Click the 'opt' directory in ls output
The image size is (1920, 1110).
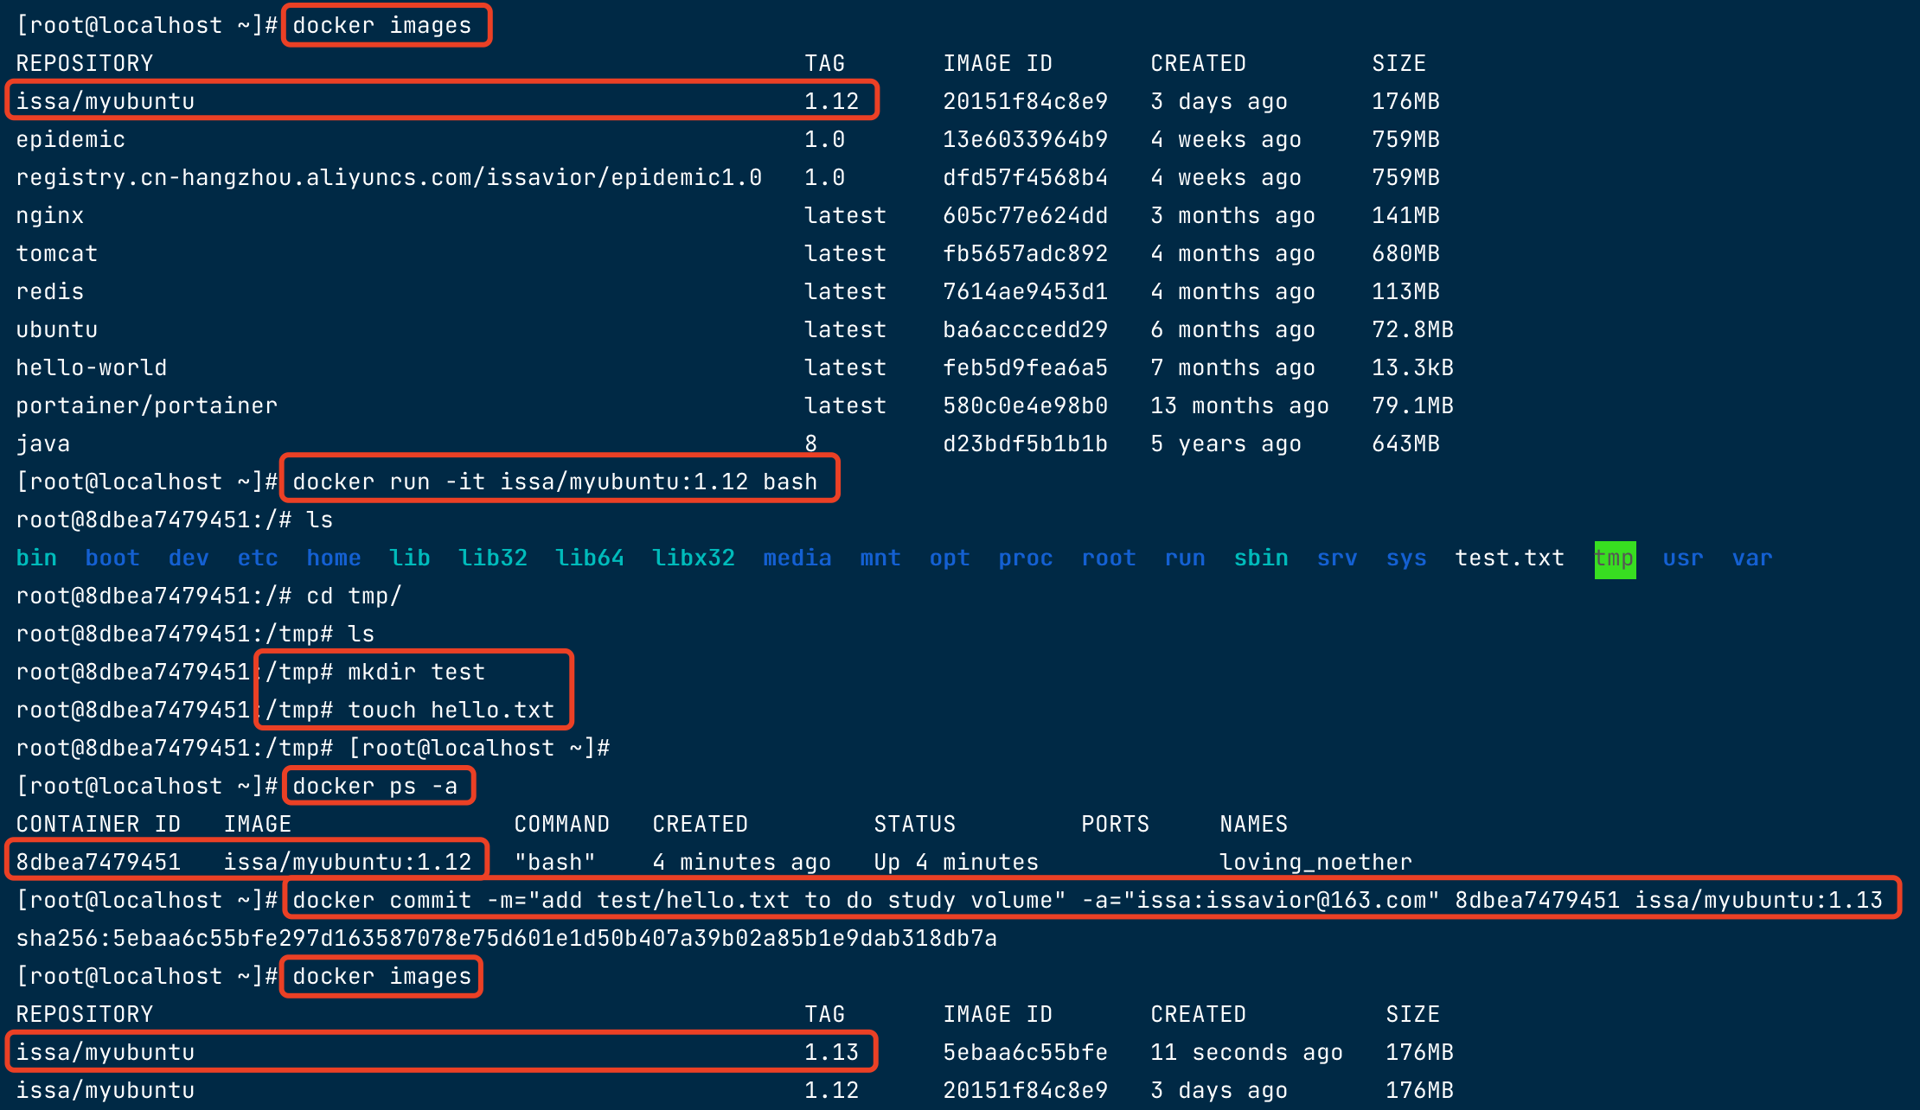click(950, 558)
